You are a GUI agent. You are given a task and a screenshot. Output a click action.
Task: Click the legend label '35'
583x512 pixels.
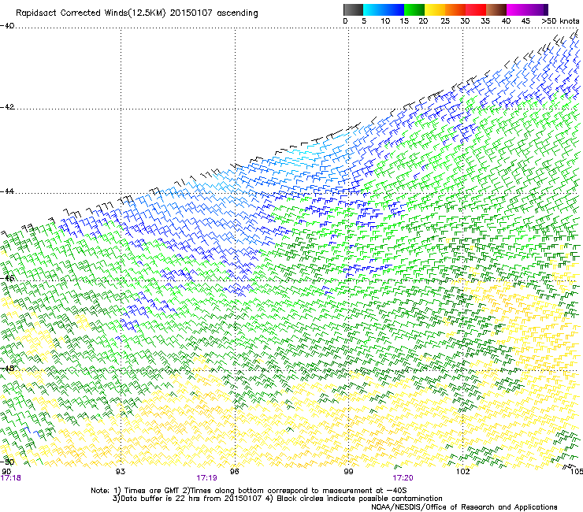(x=485, y=21)
